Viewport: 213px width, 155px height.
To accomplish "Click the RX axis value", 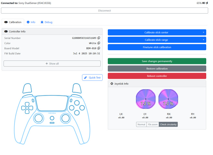I will coord(169,118).
